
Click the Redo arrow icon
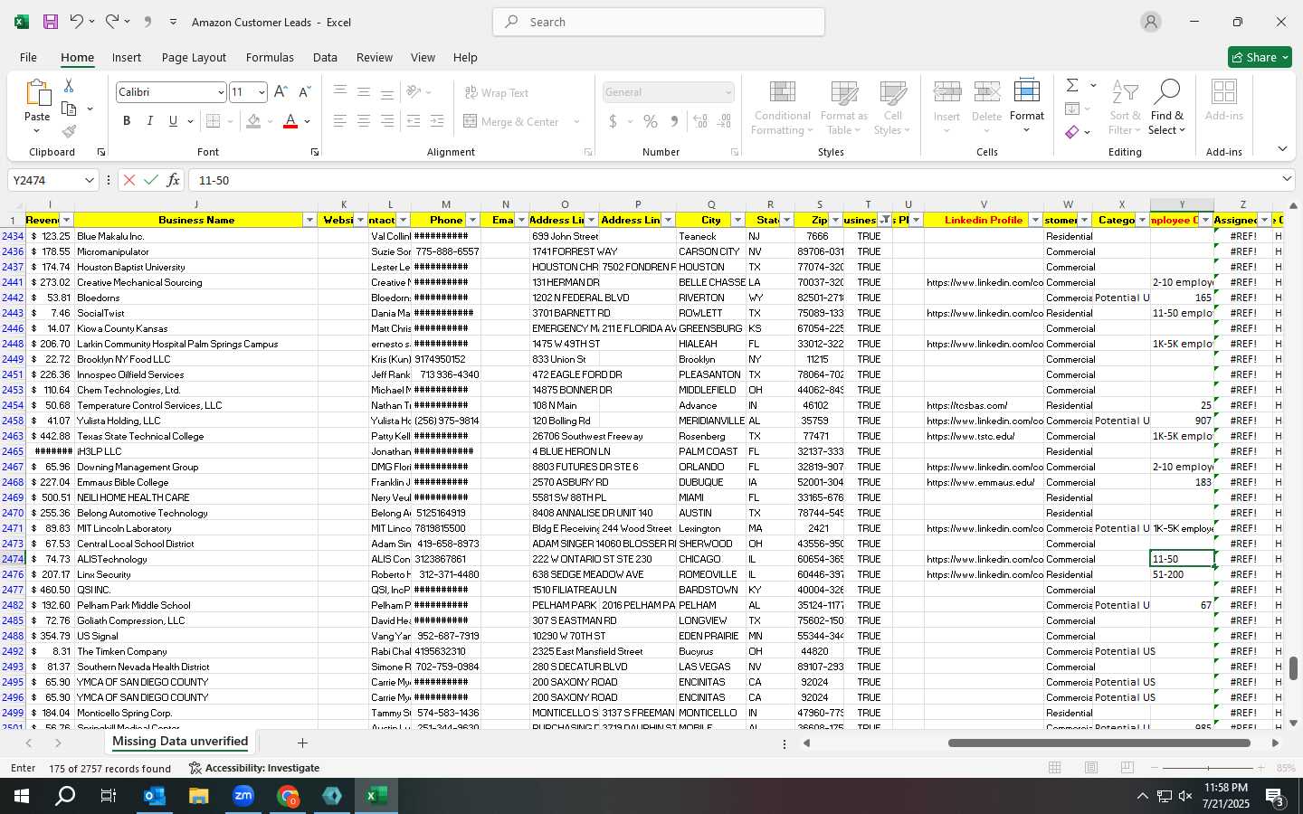click(x=112, y=22)
